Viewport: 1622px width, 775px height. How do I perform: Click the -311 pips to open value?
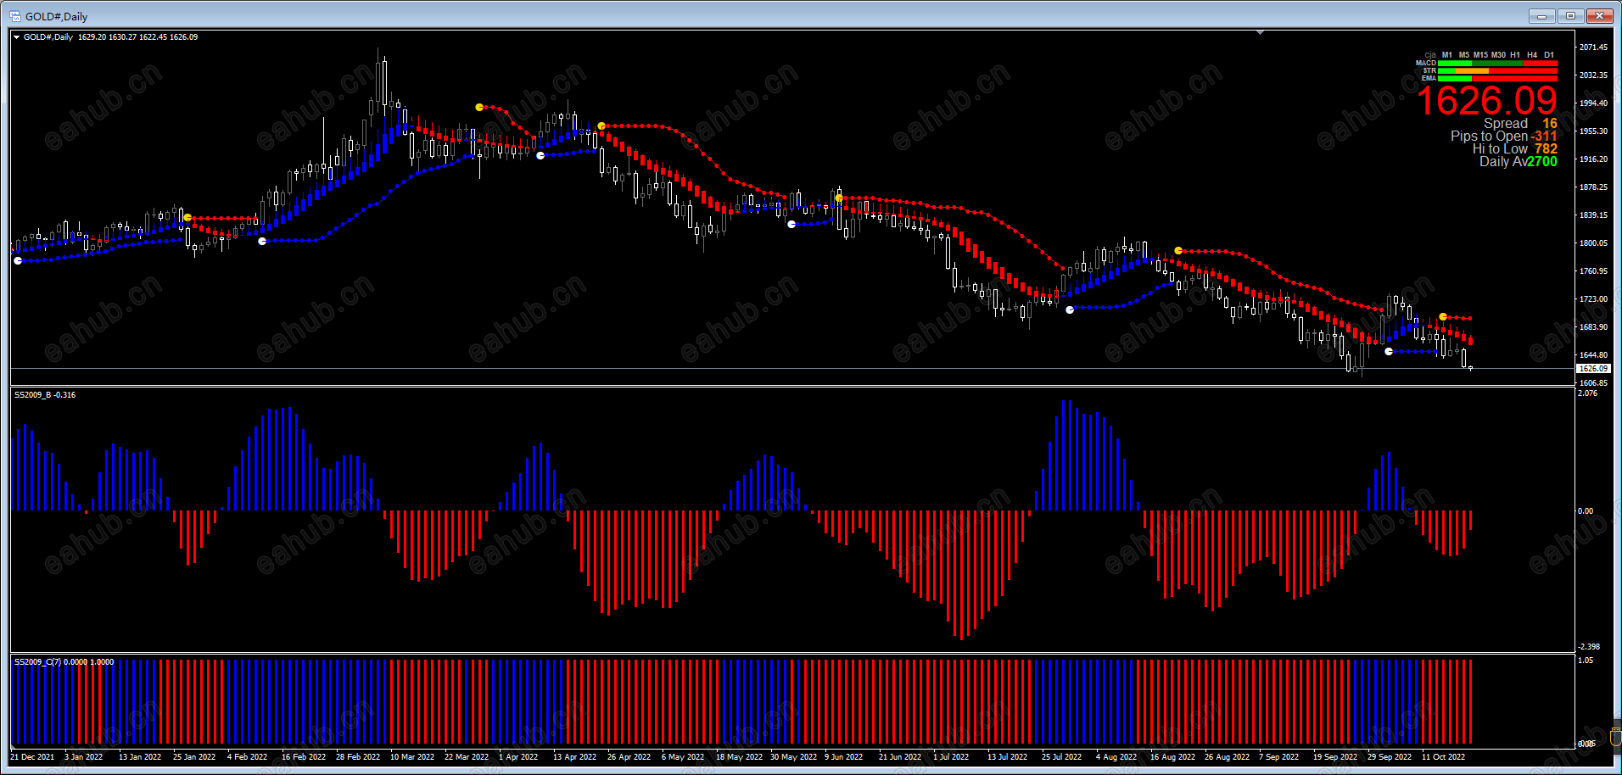[1544, 137]
